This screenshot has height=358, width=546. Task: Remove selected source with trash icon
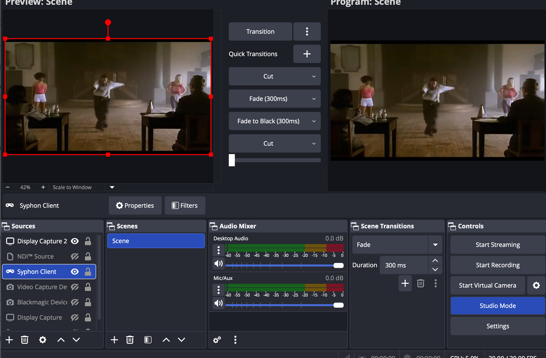pyautogui.click(x=25, y=340)
